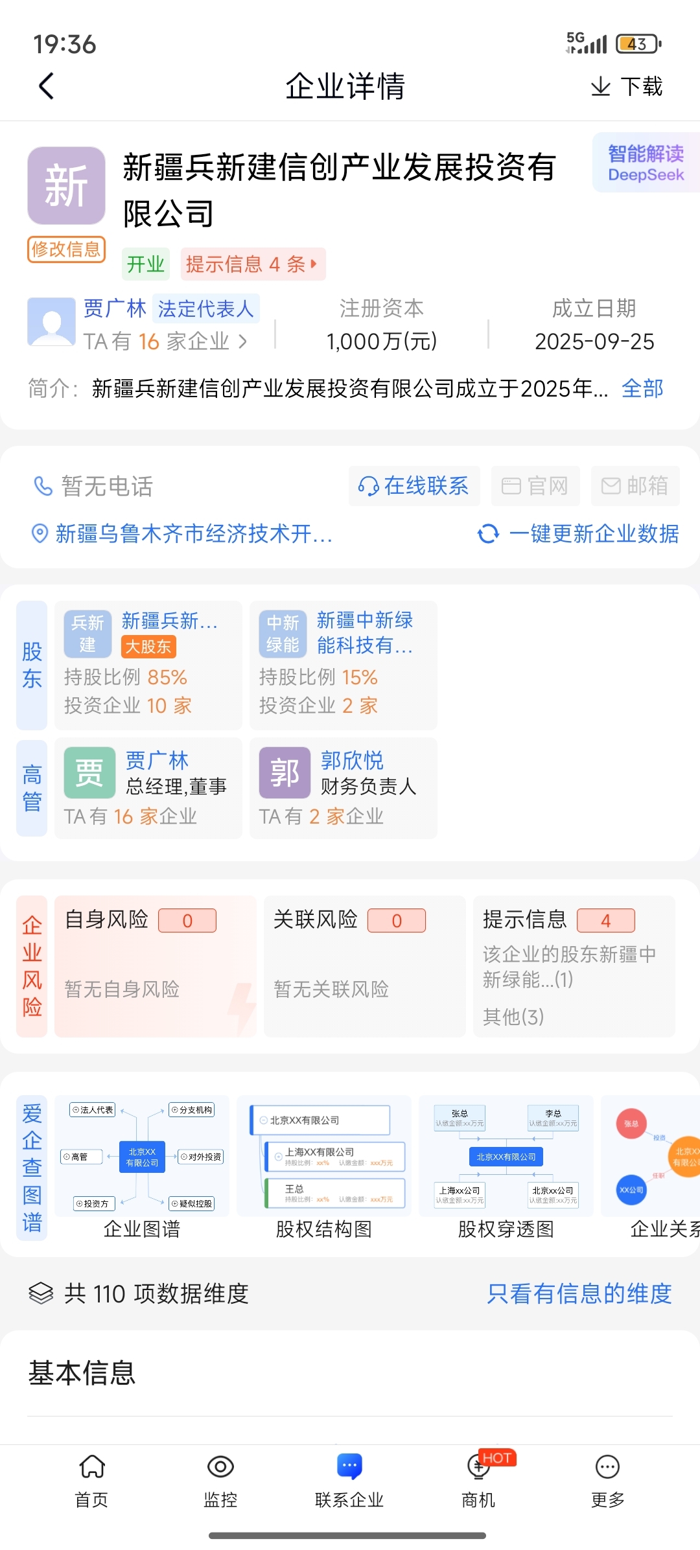The image size is (700, 1550).
Task: Open the 自身风险 risk card
Action: point(156,966)
